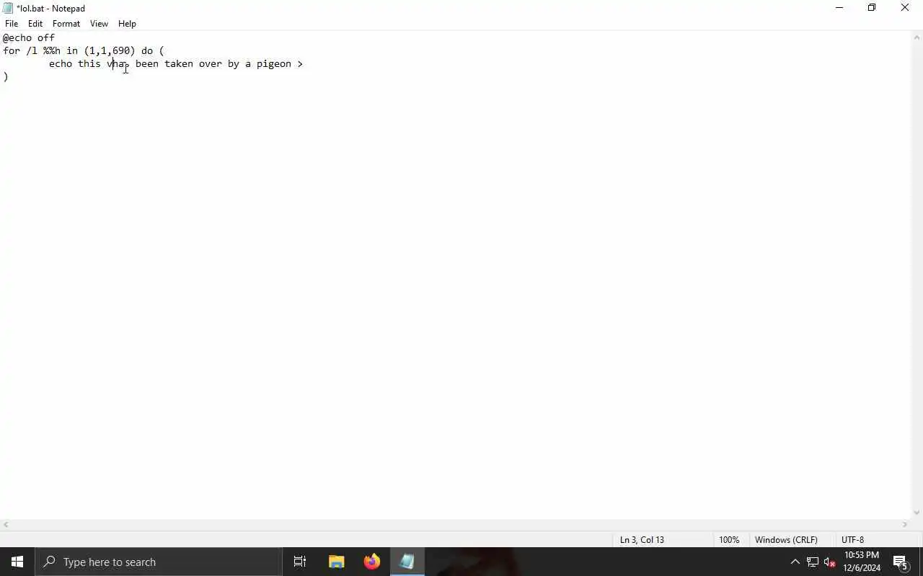Click the word 'echo' on line three

point(61,63)
